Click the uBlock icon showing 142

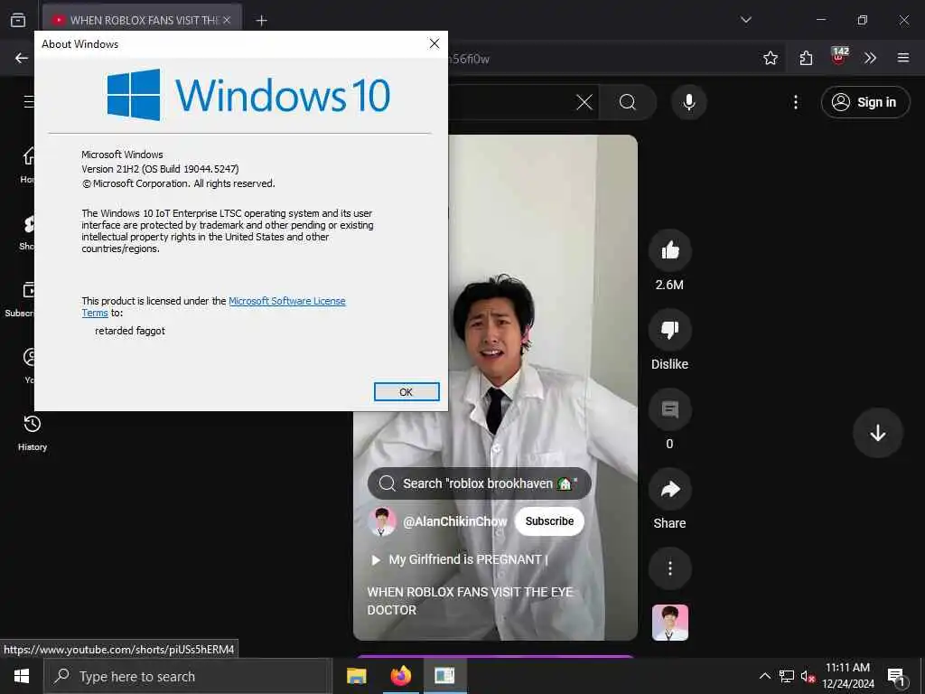click(838, 57)
